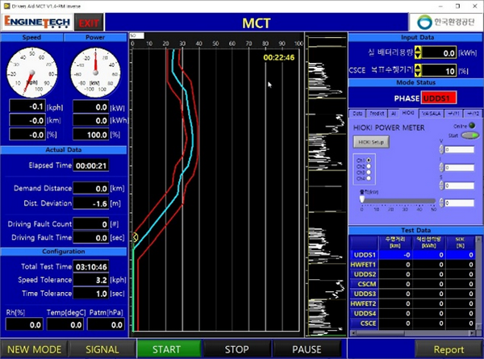Click the Test Data vertical scrollbar
The image size is (484, 359).
coord(478,283)
